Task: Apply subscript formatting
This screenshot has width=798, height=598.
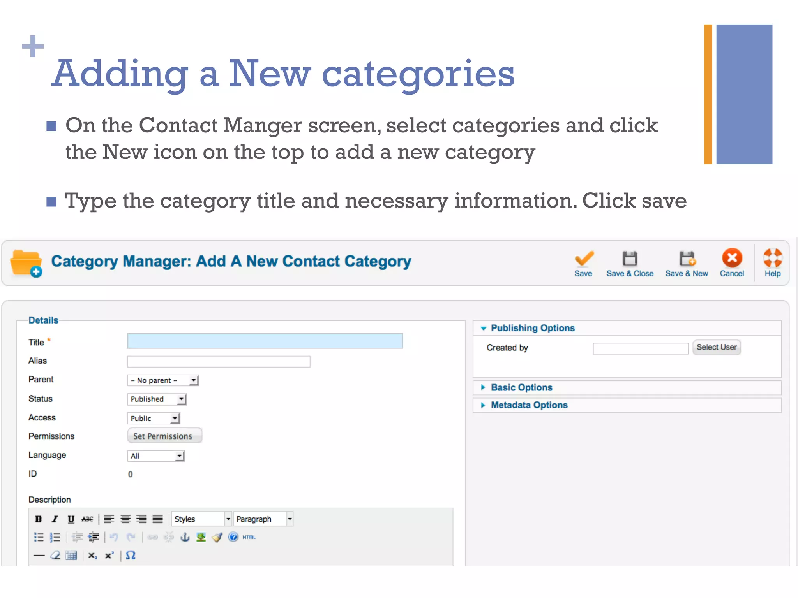Action: pos(92,556)
